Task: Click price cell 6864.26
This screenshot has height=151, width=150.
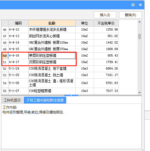Action: pyautogui.click(x=106, y=69)
